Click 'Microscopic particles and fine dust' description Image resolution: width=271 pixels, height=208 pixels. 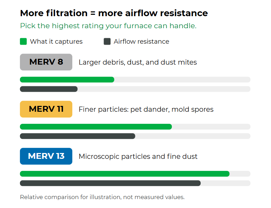pyautogui.click(x=138, y=156)
